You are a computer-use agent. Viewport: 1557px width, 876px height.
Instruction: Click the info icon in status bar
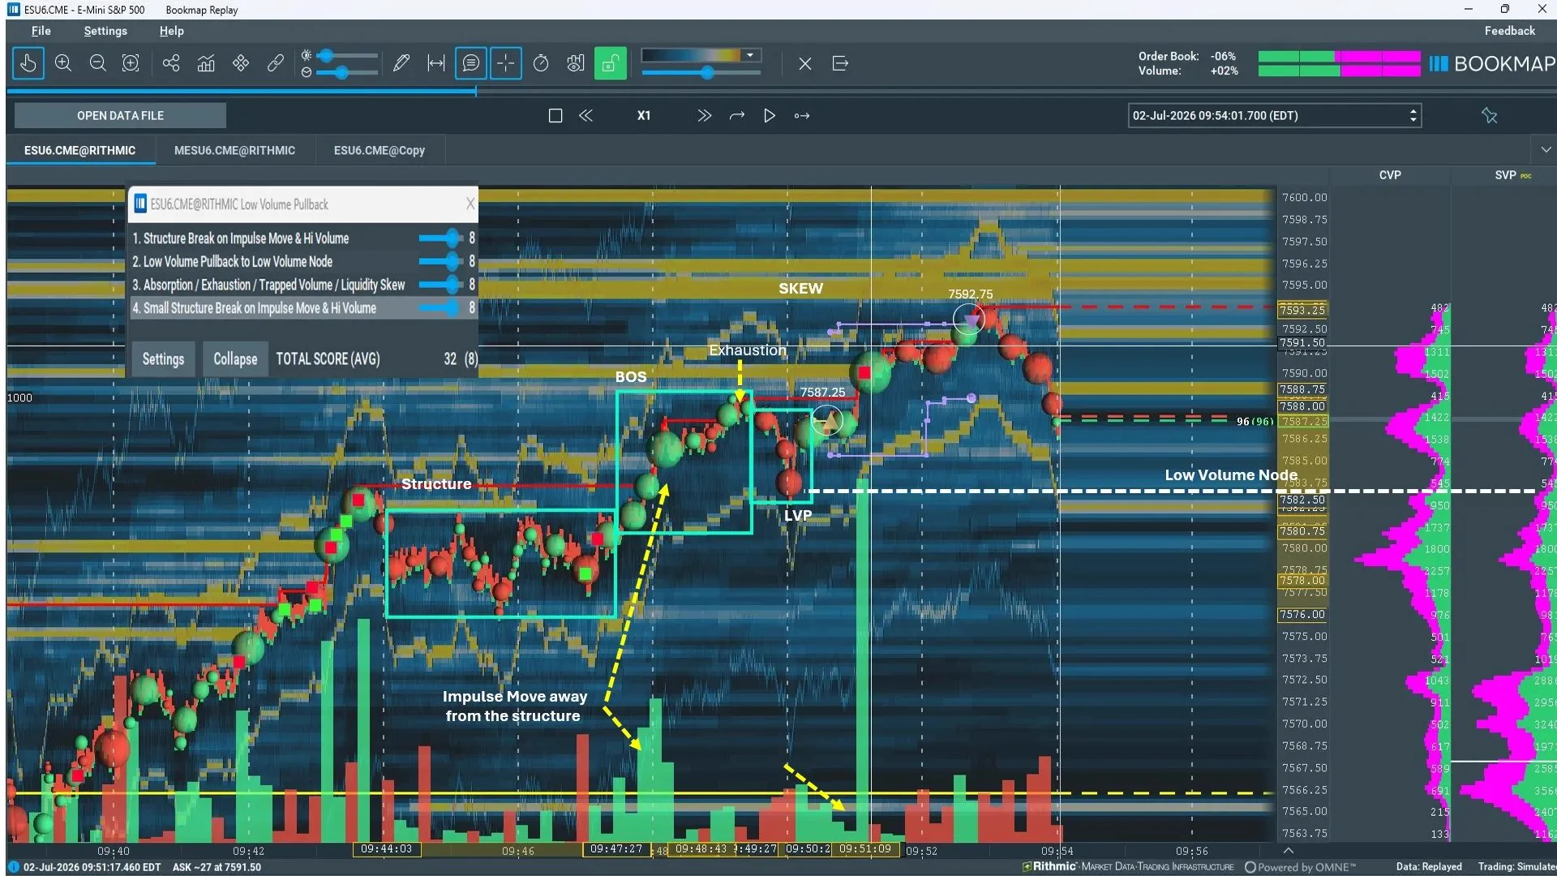coord(12,867)
